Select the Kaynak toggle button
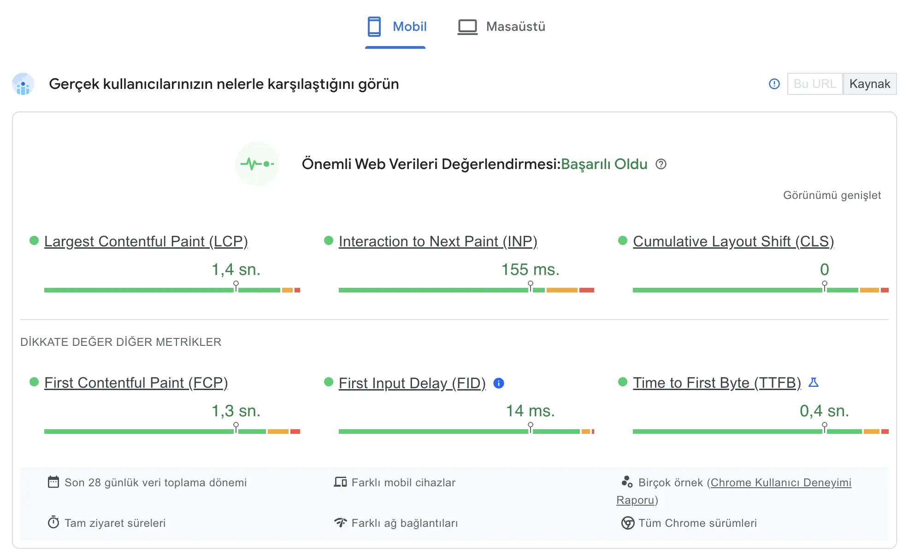 [869, 84]
